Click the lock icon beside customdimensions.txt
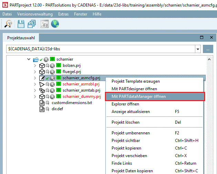Viewport: 217px width, 174px height. pyautogui.click(x=47, y=103)
